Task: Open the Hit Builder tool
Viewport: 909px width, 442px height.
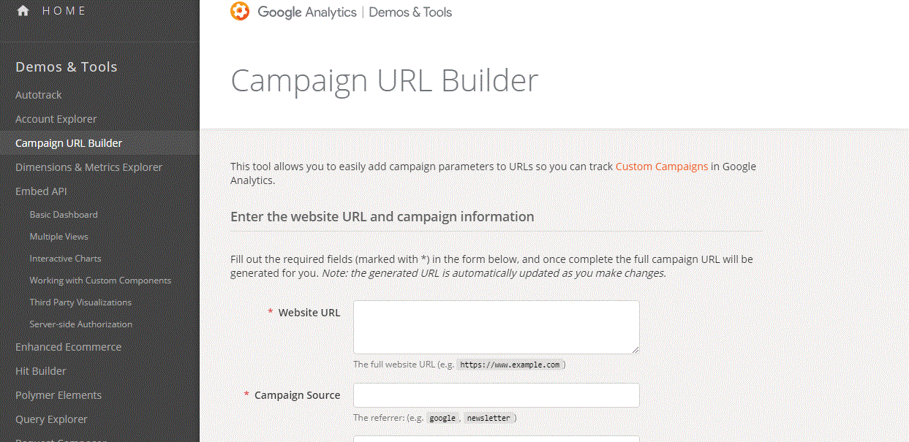Action: pos(41,371)
